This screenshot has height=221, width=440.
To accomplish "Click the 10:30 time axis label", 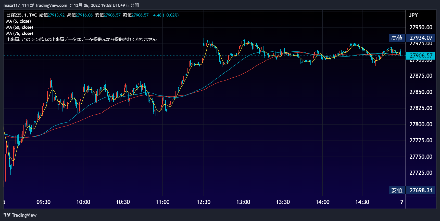I will pos(123,202).
